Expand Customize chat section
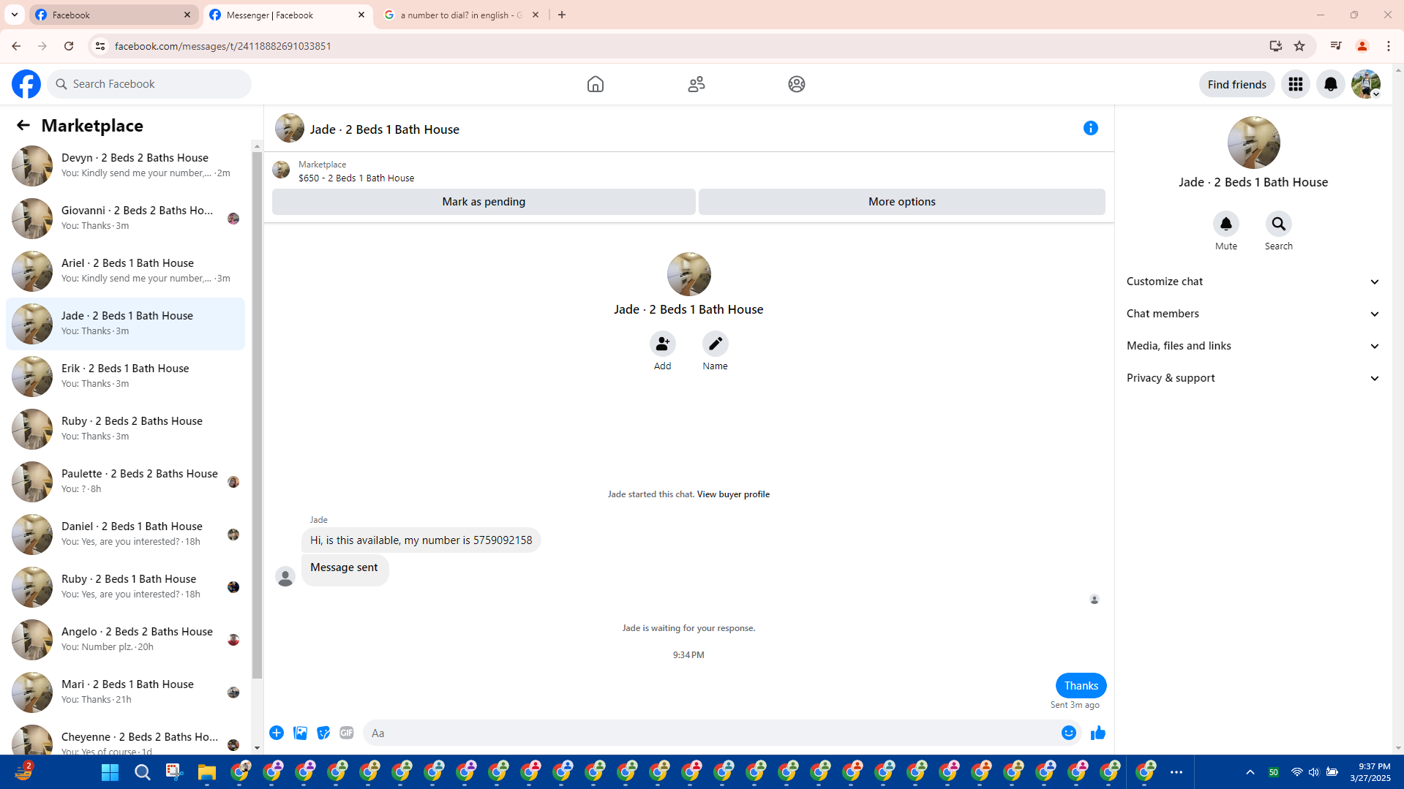 [x=1253, y=282]
